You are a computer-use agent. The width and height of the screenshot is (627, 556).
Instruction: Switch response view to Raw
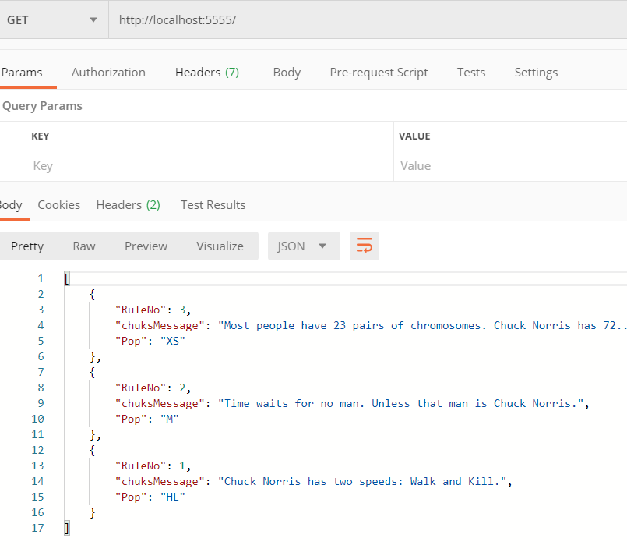click(84, 246)
